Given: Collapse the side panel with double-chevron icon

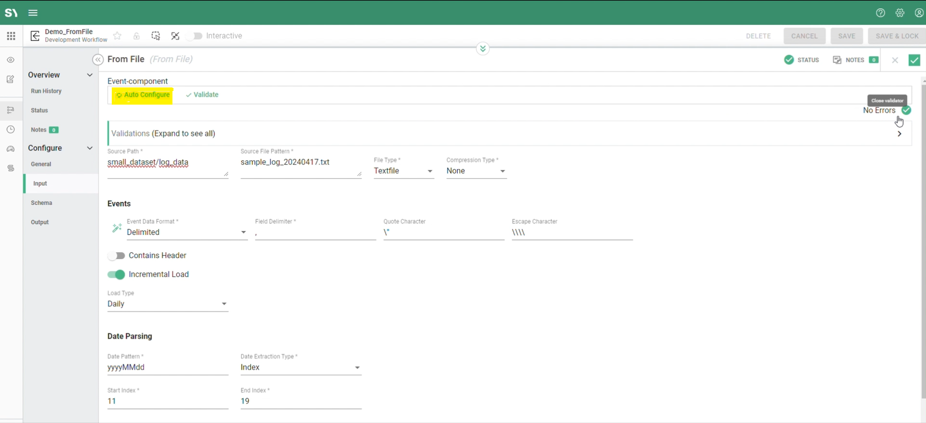Looking at the screenshot, I should [98, 60].
